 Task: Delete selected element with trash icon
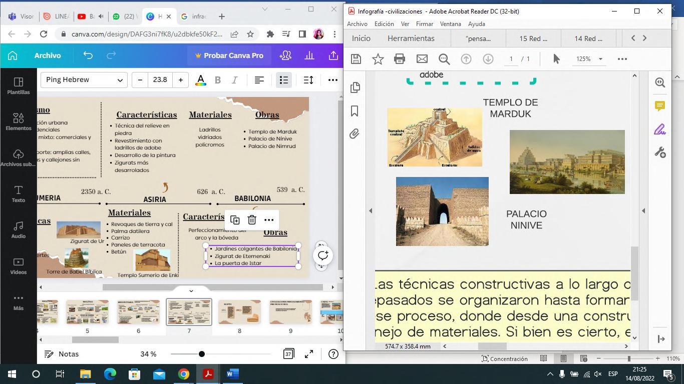tap(252, 220)
